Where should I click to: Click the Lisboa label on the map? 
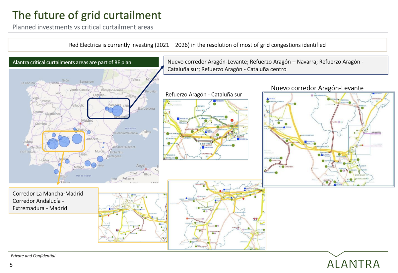coord(28,142)
